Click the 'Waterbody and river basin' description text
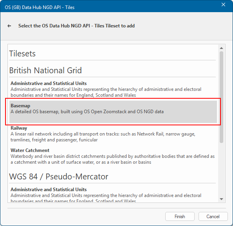The width and height of the screenshot is (233, 226). coord(112,159)
